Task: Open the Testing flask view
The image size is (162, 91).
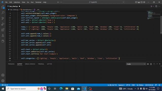Action: pos(3,35)
